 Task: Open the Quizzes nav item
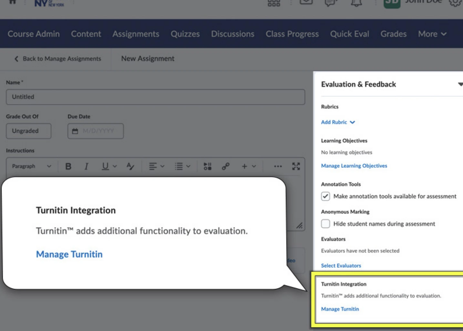185,34
